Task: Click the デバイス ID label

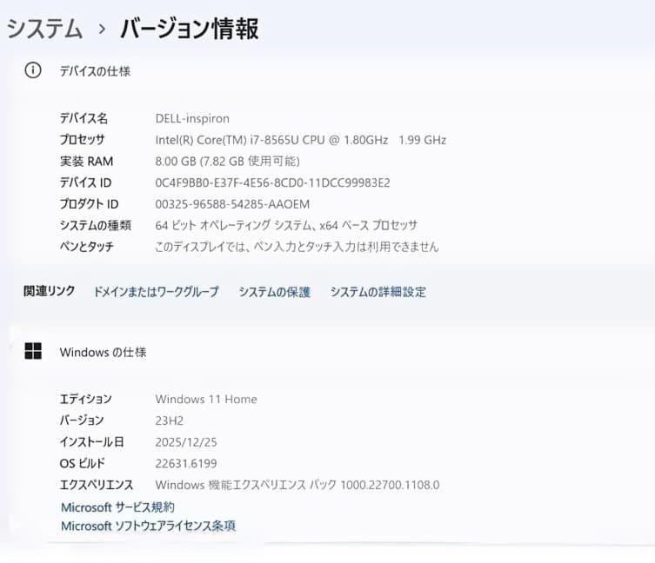Action: tap(85, 182)
